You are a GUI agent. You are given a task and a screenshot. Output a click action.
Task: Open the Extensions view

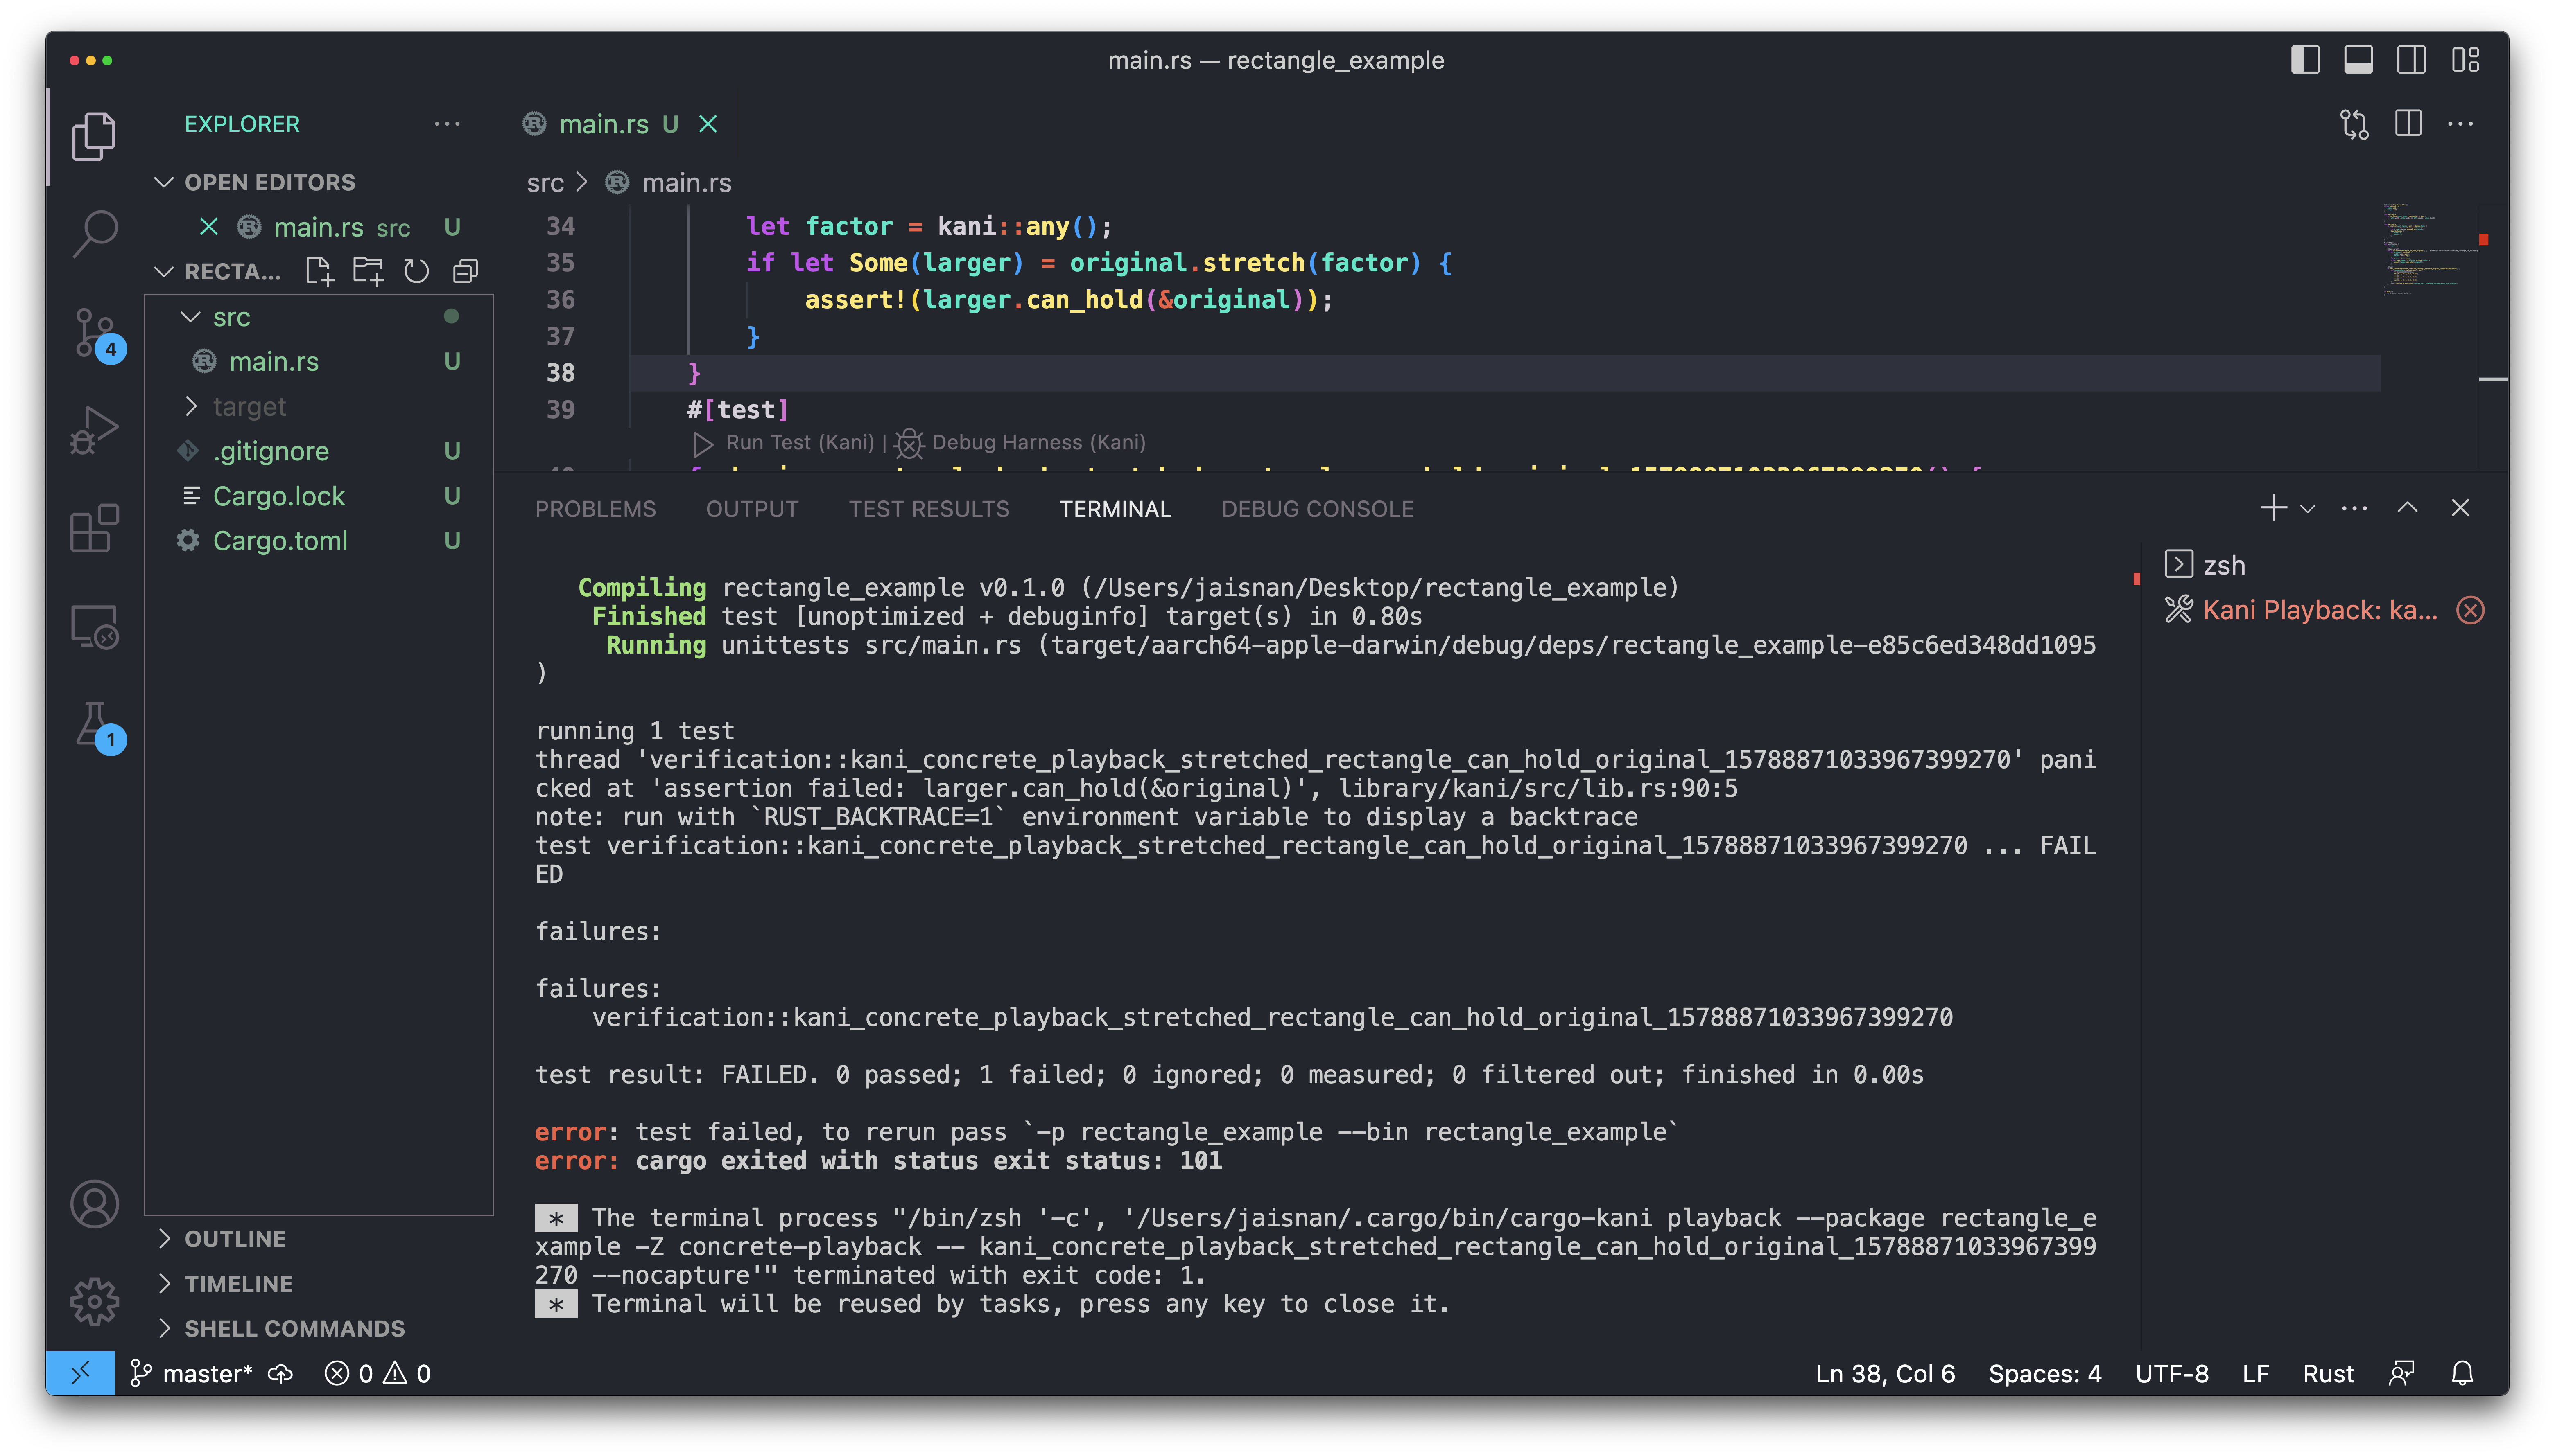point(94,528)
